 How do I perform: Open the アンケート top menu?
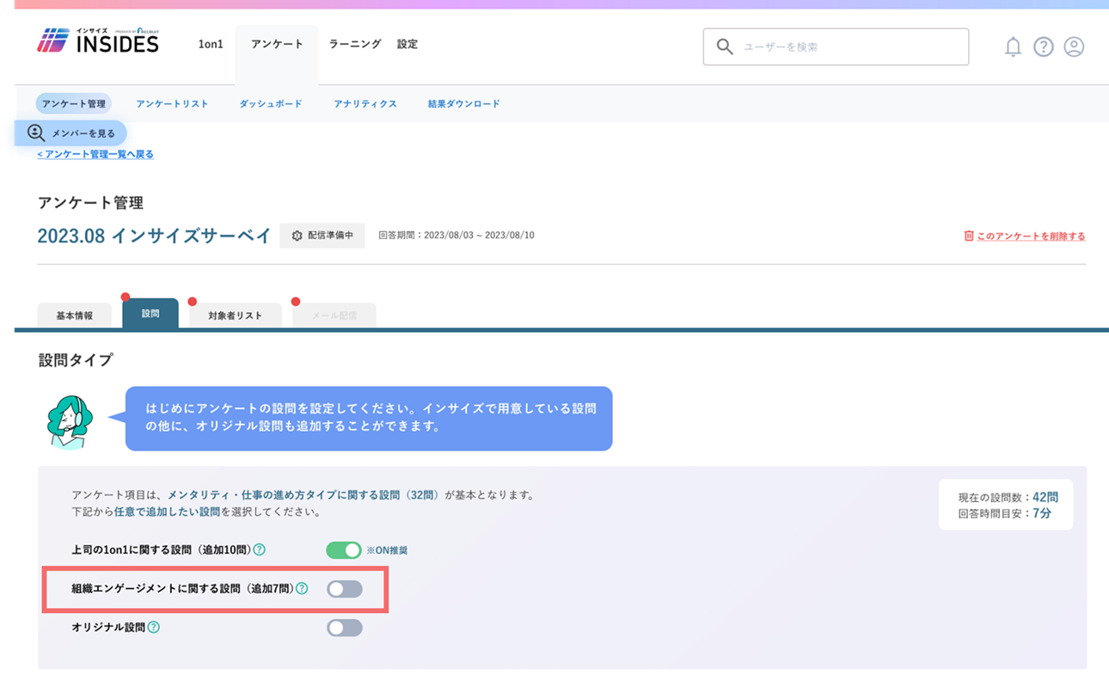point(277,44)
